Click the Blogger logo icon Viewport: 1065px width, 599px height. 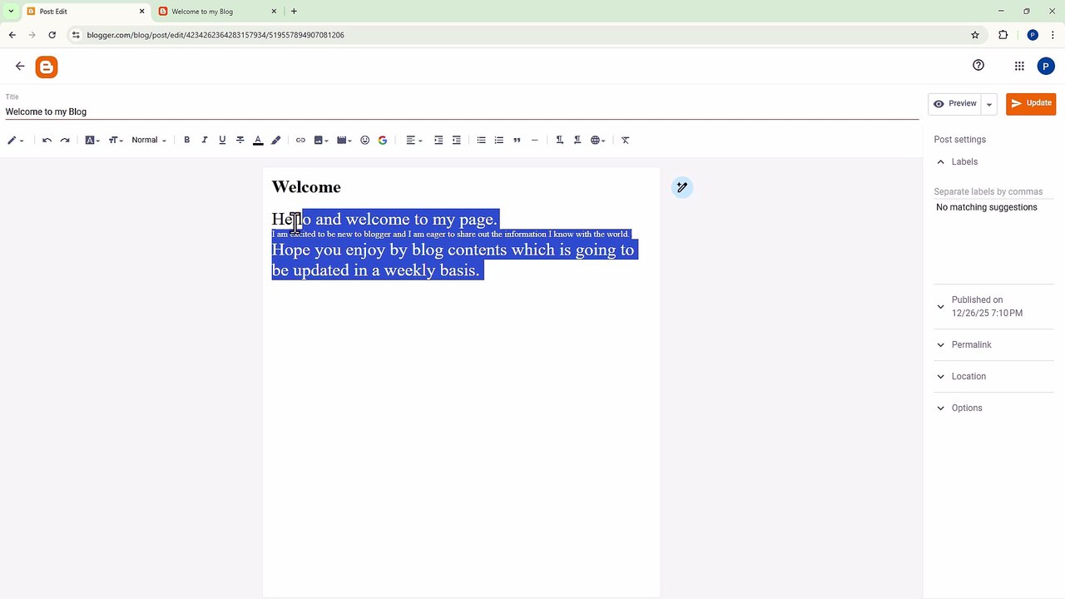[47, 67]
